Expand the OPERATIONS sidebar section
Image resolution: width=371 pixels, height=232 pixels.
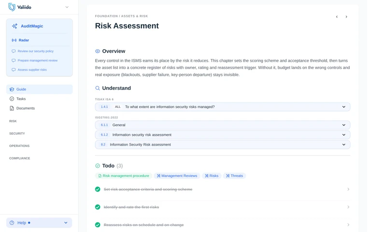point(19,146)
